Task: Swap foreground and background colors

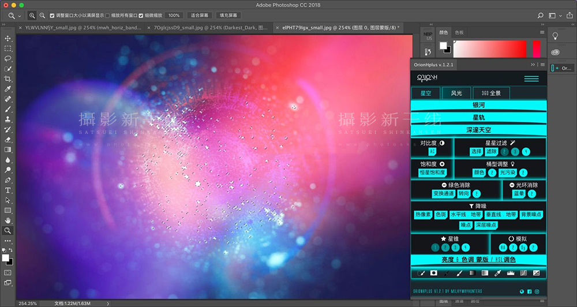Action: (x=10, y=250)
